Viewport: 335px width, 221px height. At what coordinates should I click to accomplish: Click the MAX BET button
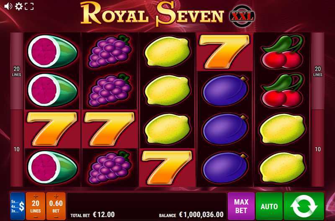[x=241, y=206]
